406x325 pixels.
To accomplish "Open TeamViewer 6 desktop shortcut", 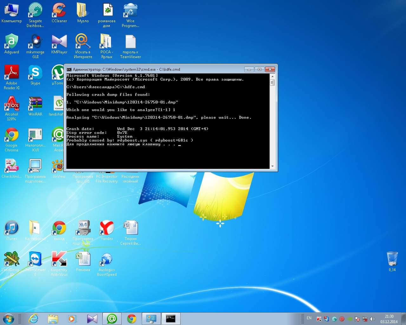I will point(35,264).
